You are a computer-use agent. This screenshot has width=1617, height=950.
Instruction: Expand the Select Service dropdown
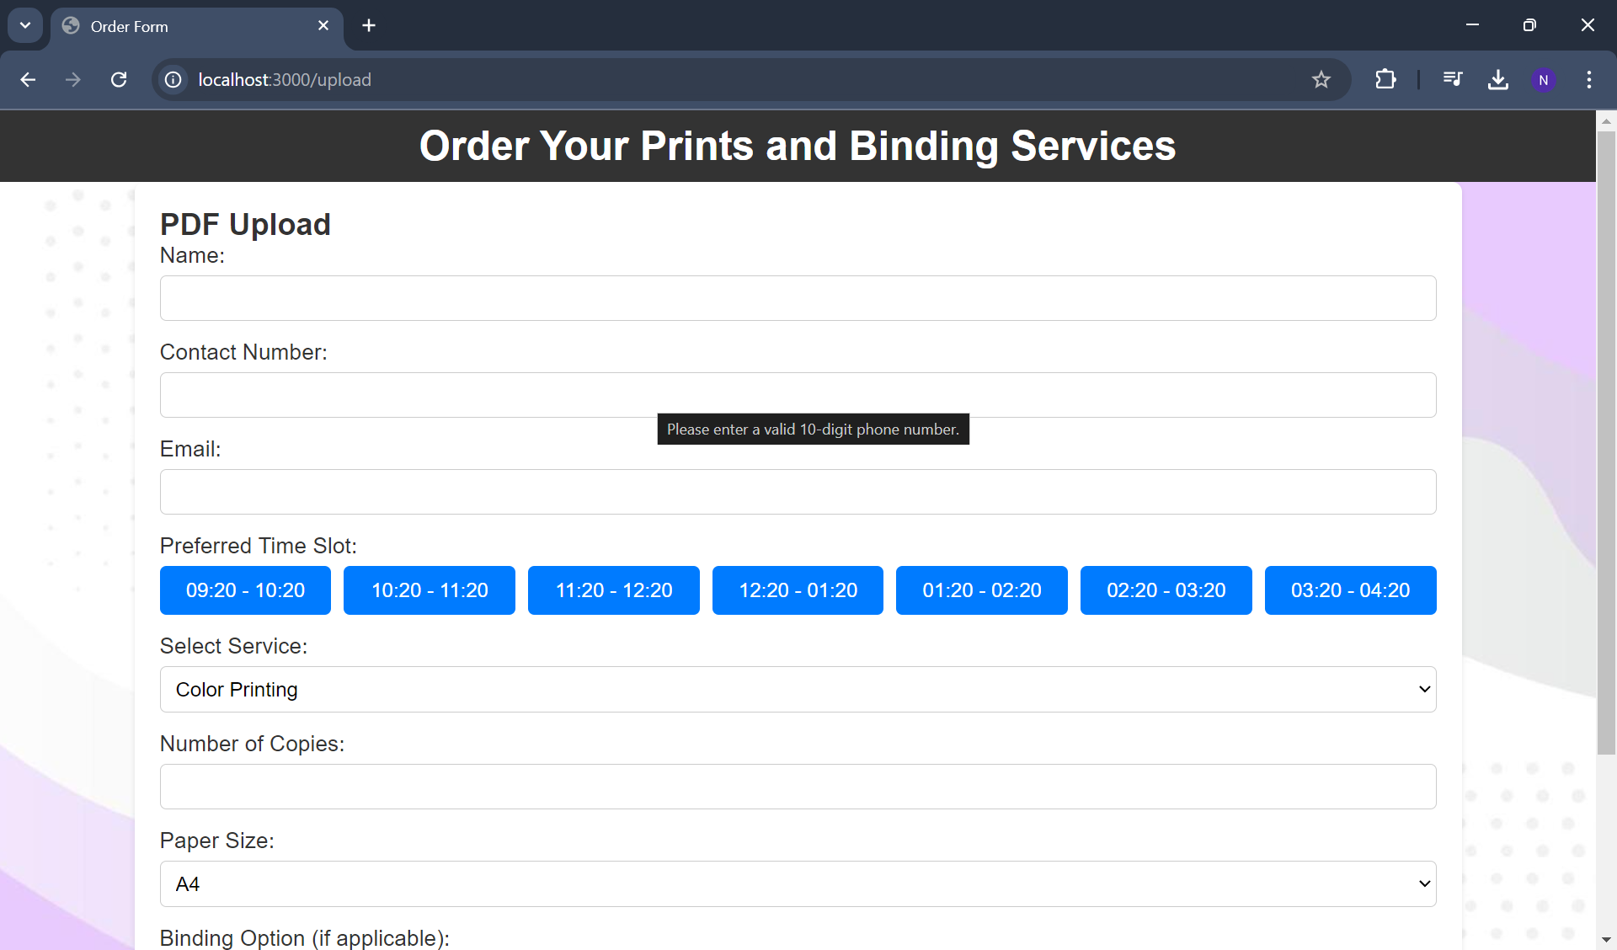798,689
